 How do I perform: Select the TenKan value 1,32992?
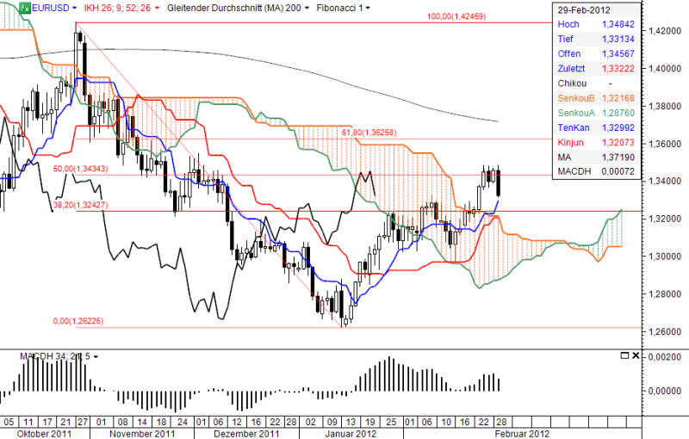[618, 127]
